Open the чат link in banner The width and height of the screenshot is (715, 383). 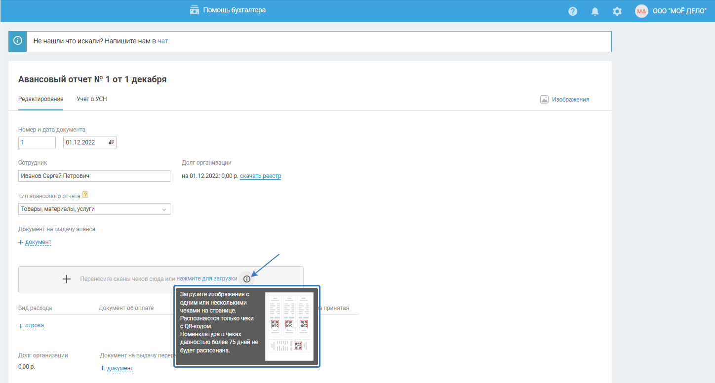point(163,41)
